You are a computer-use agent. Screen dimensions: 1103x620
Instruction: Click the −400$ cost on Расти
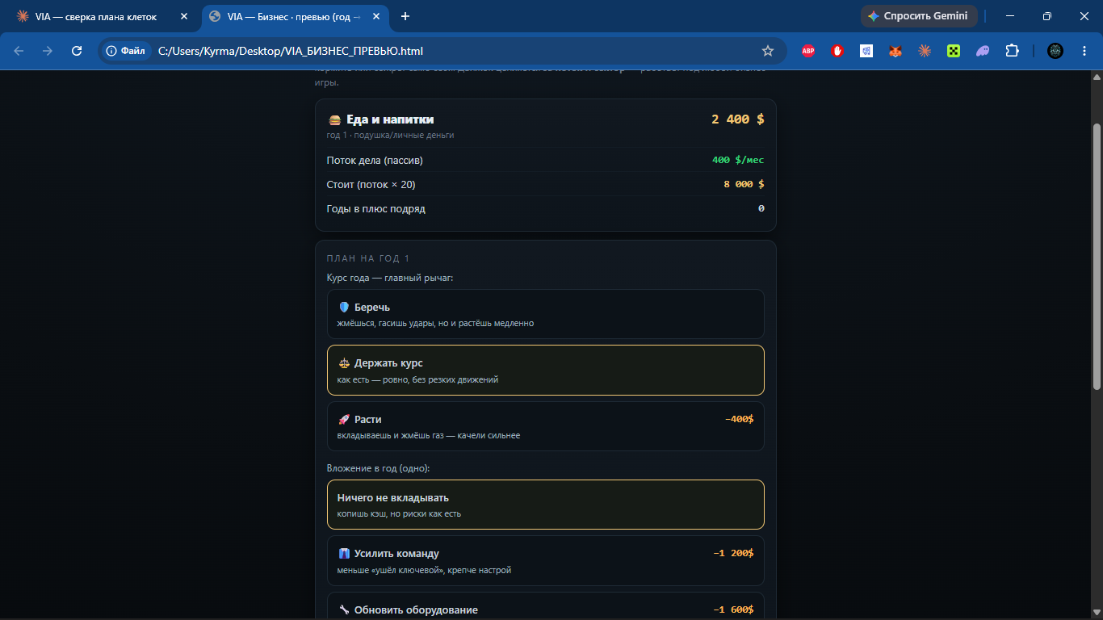[x=739, y=419]
